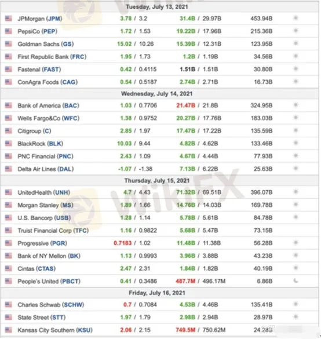Image resolution: width=321 pixels, height=339 pixels.
Task: Click the US flag icon beside Goldman Sachs
Action: click(x=9, y=44)
